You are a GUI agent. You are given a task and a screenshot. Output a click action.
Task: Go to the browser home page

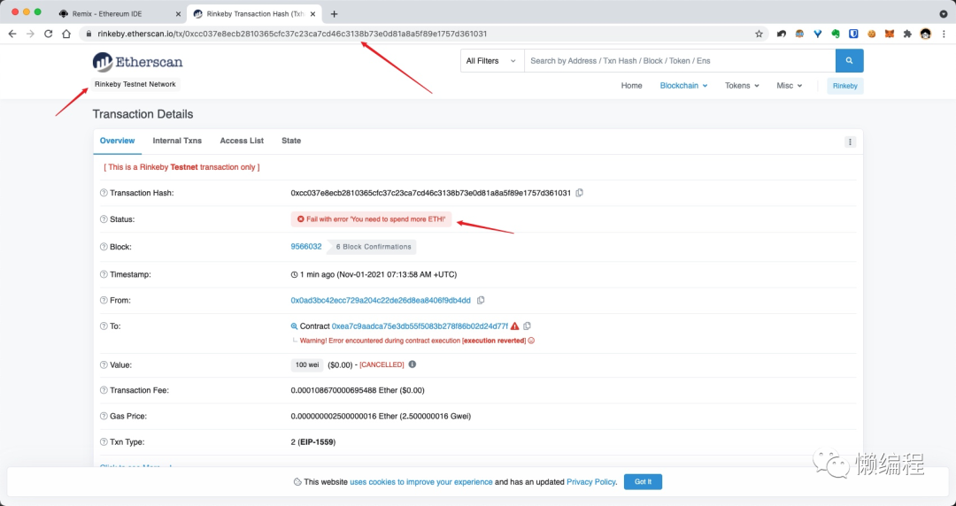pos(66,34)
